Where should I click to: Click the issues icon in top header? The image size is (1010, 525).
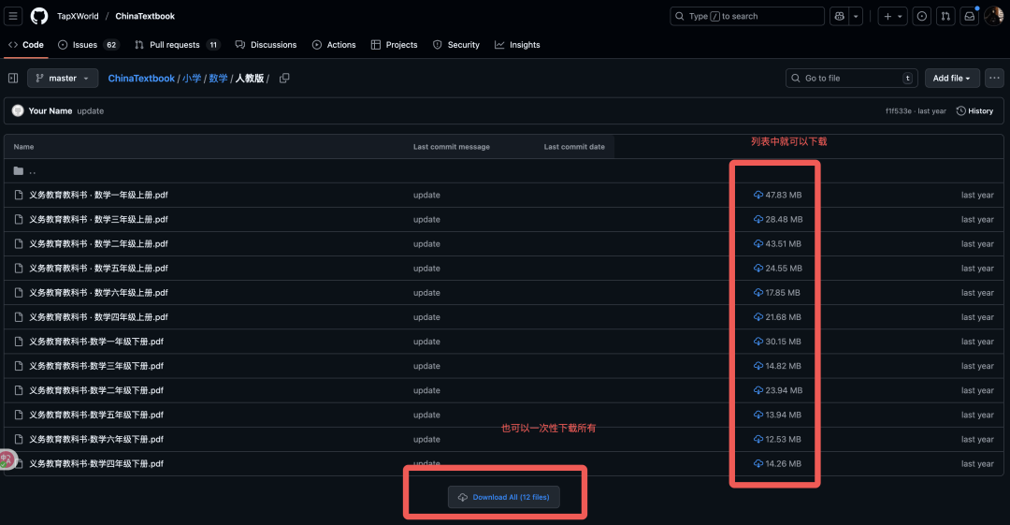(x=922, y=16)
